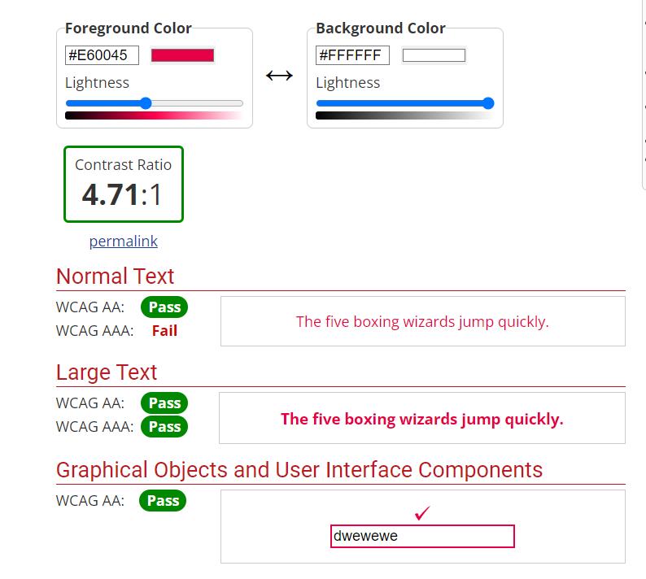This screenshot has width=646, height=579.
Task: Click the background Lightness slider handle
Action: [488, 103]
